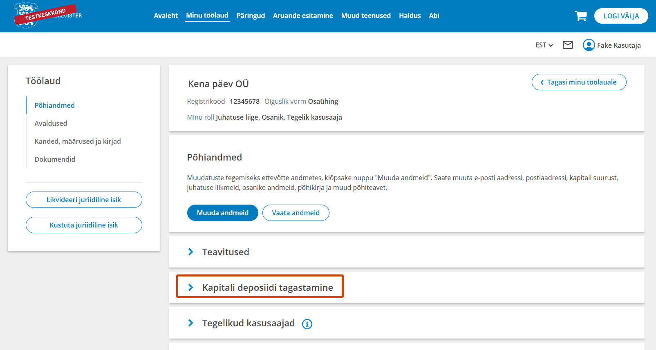This screenshot has width=656, height=350.
Task: Select Avaldused in sidebar
Action: tap(51, 123)
